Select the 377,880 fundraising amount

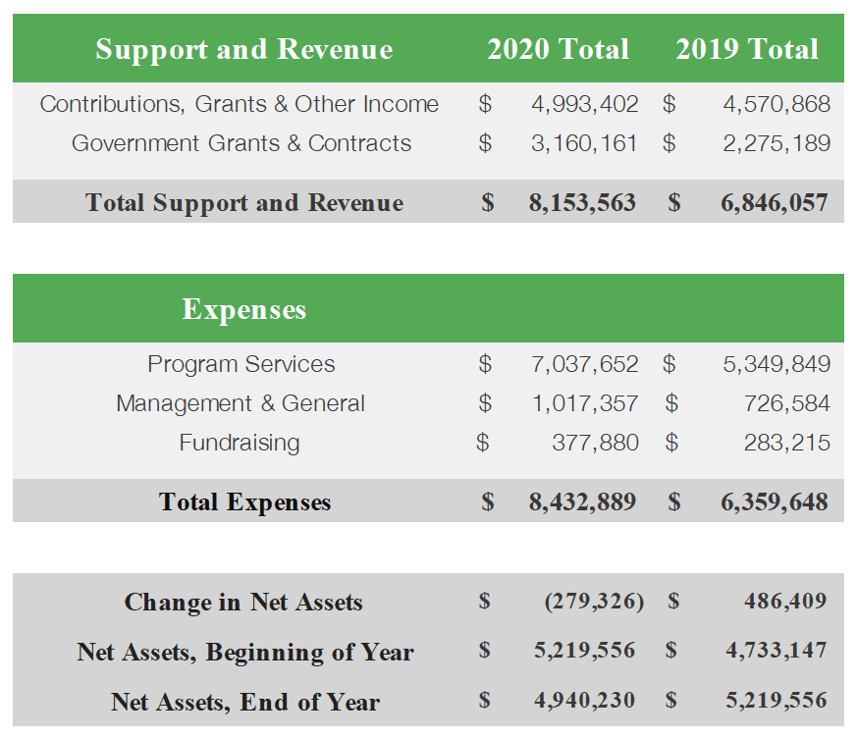pyautogui.click(x=595, y=443)
